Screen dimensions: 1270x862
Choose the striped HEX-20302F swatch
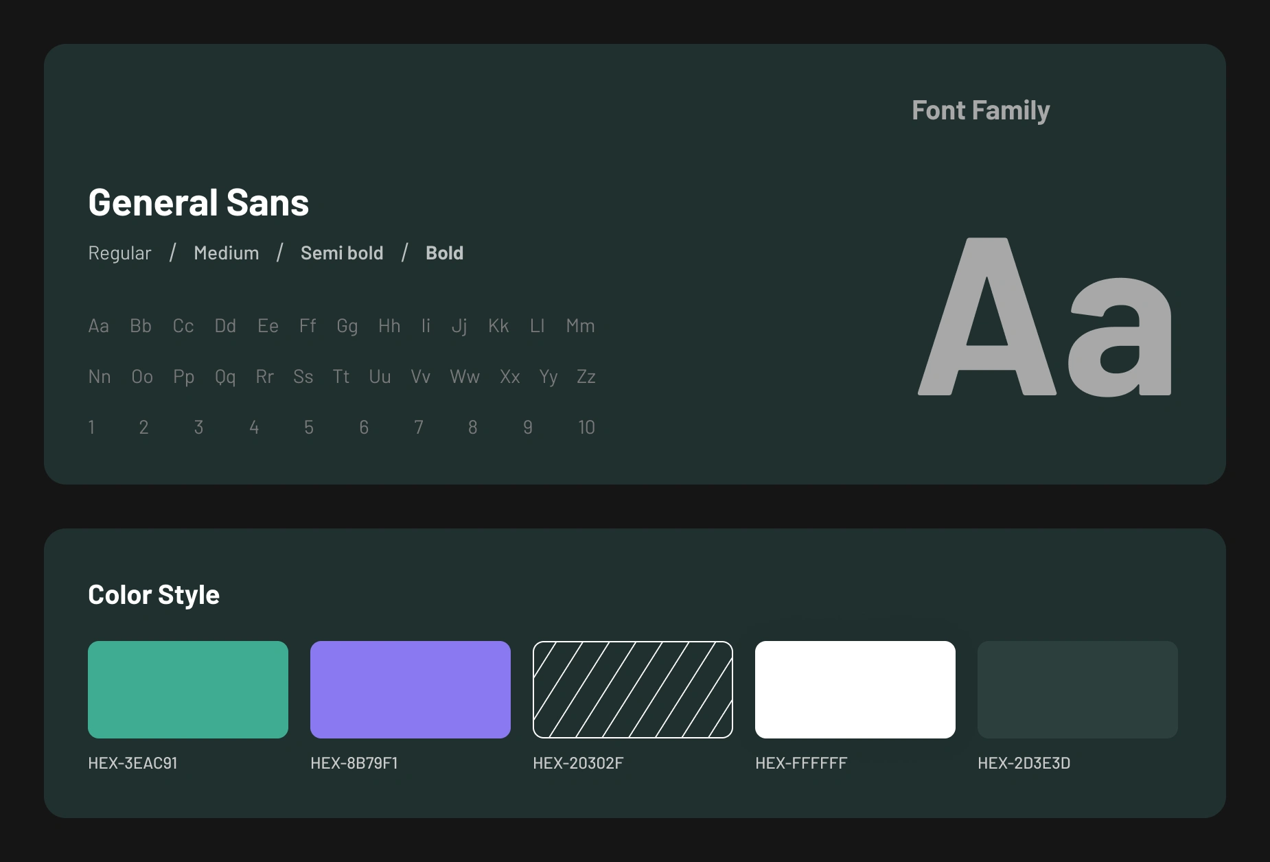(633, 690)
